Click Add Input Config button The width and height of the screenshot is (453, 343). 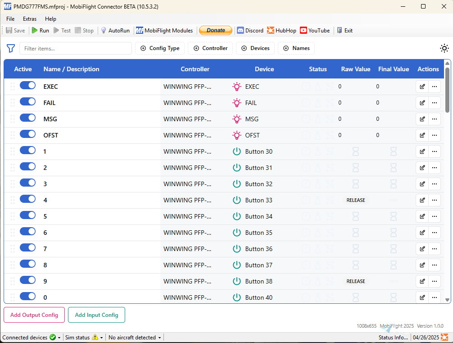point(96,315)
